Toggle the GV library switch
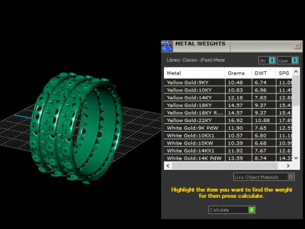Viewport: 305px width, 229px height. pyautogui.click(x=267, y=60)
